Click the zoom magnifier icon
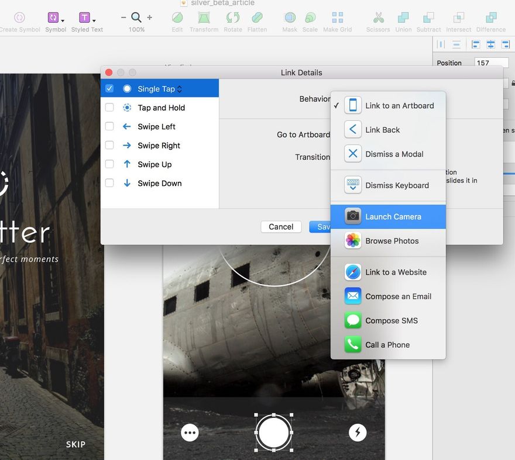Viewport: 515px width, 460px height. (136, 17)
